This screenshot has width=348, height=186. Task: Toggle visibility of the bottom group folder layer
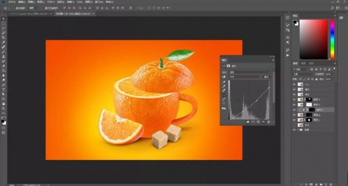coord(294,130)
